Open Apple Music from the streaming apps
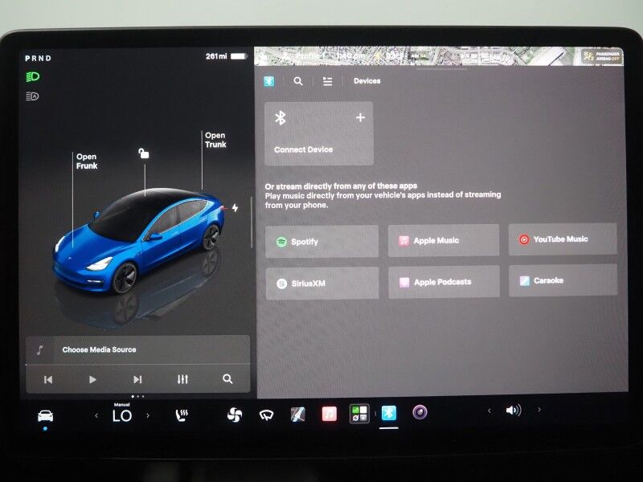Image resolution: width=643 pixels, height=482 pixels. point(444,240)
